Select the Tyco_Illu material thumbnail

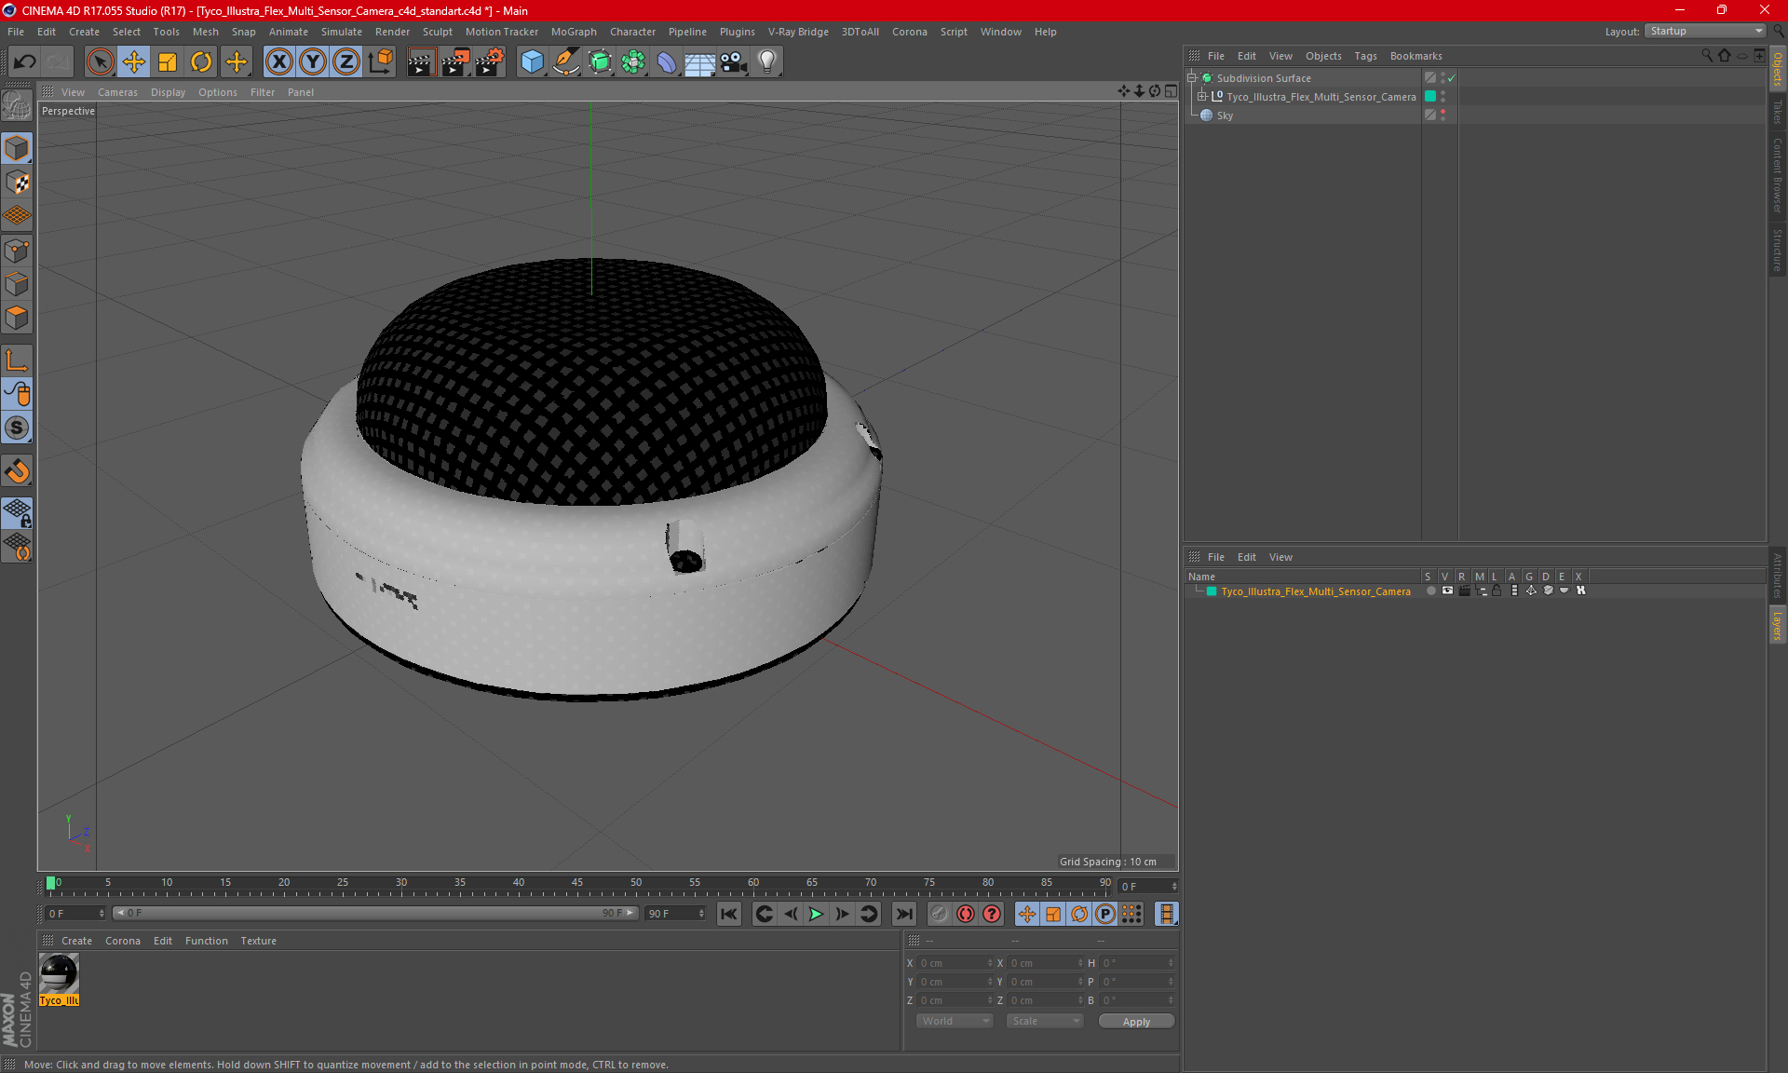coord(59,974)
